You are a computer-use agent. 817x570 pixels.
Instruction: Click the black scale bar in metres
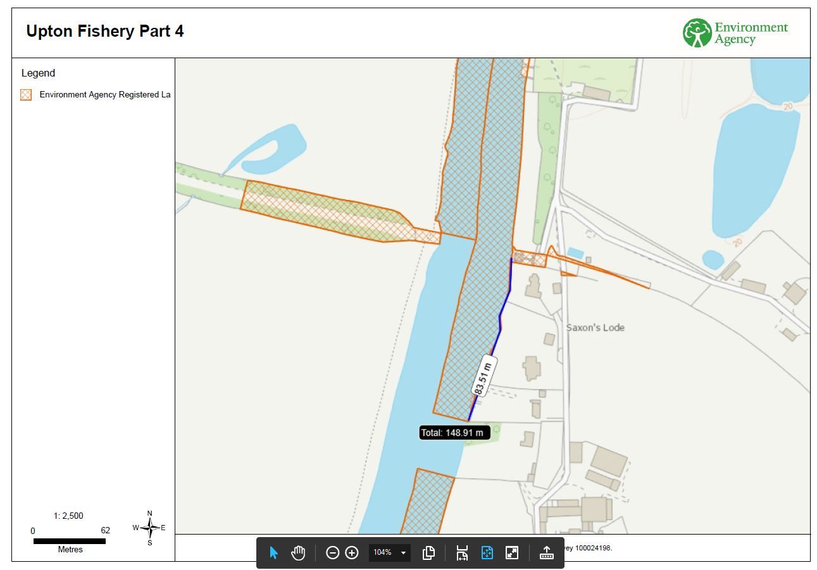(x=70, y=542)
